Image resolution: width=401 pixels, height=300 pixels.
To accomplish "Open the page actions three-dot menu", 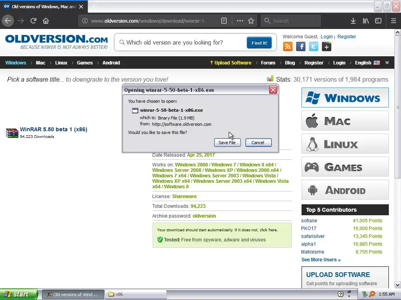I will click(x=240, y=21).
